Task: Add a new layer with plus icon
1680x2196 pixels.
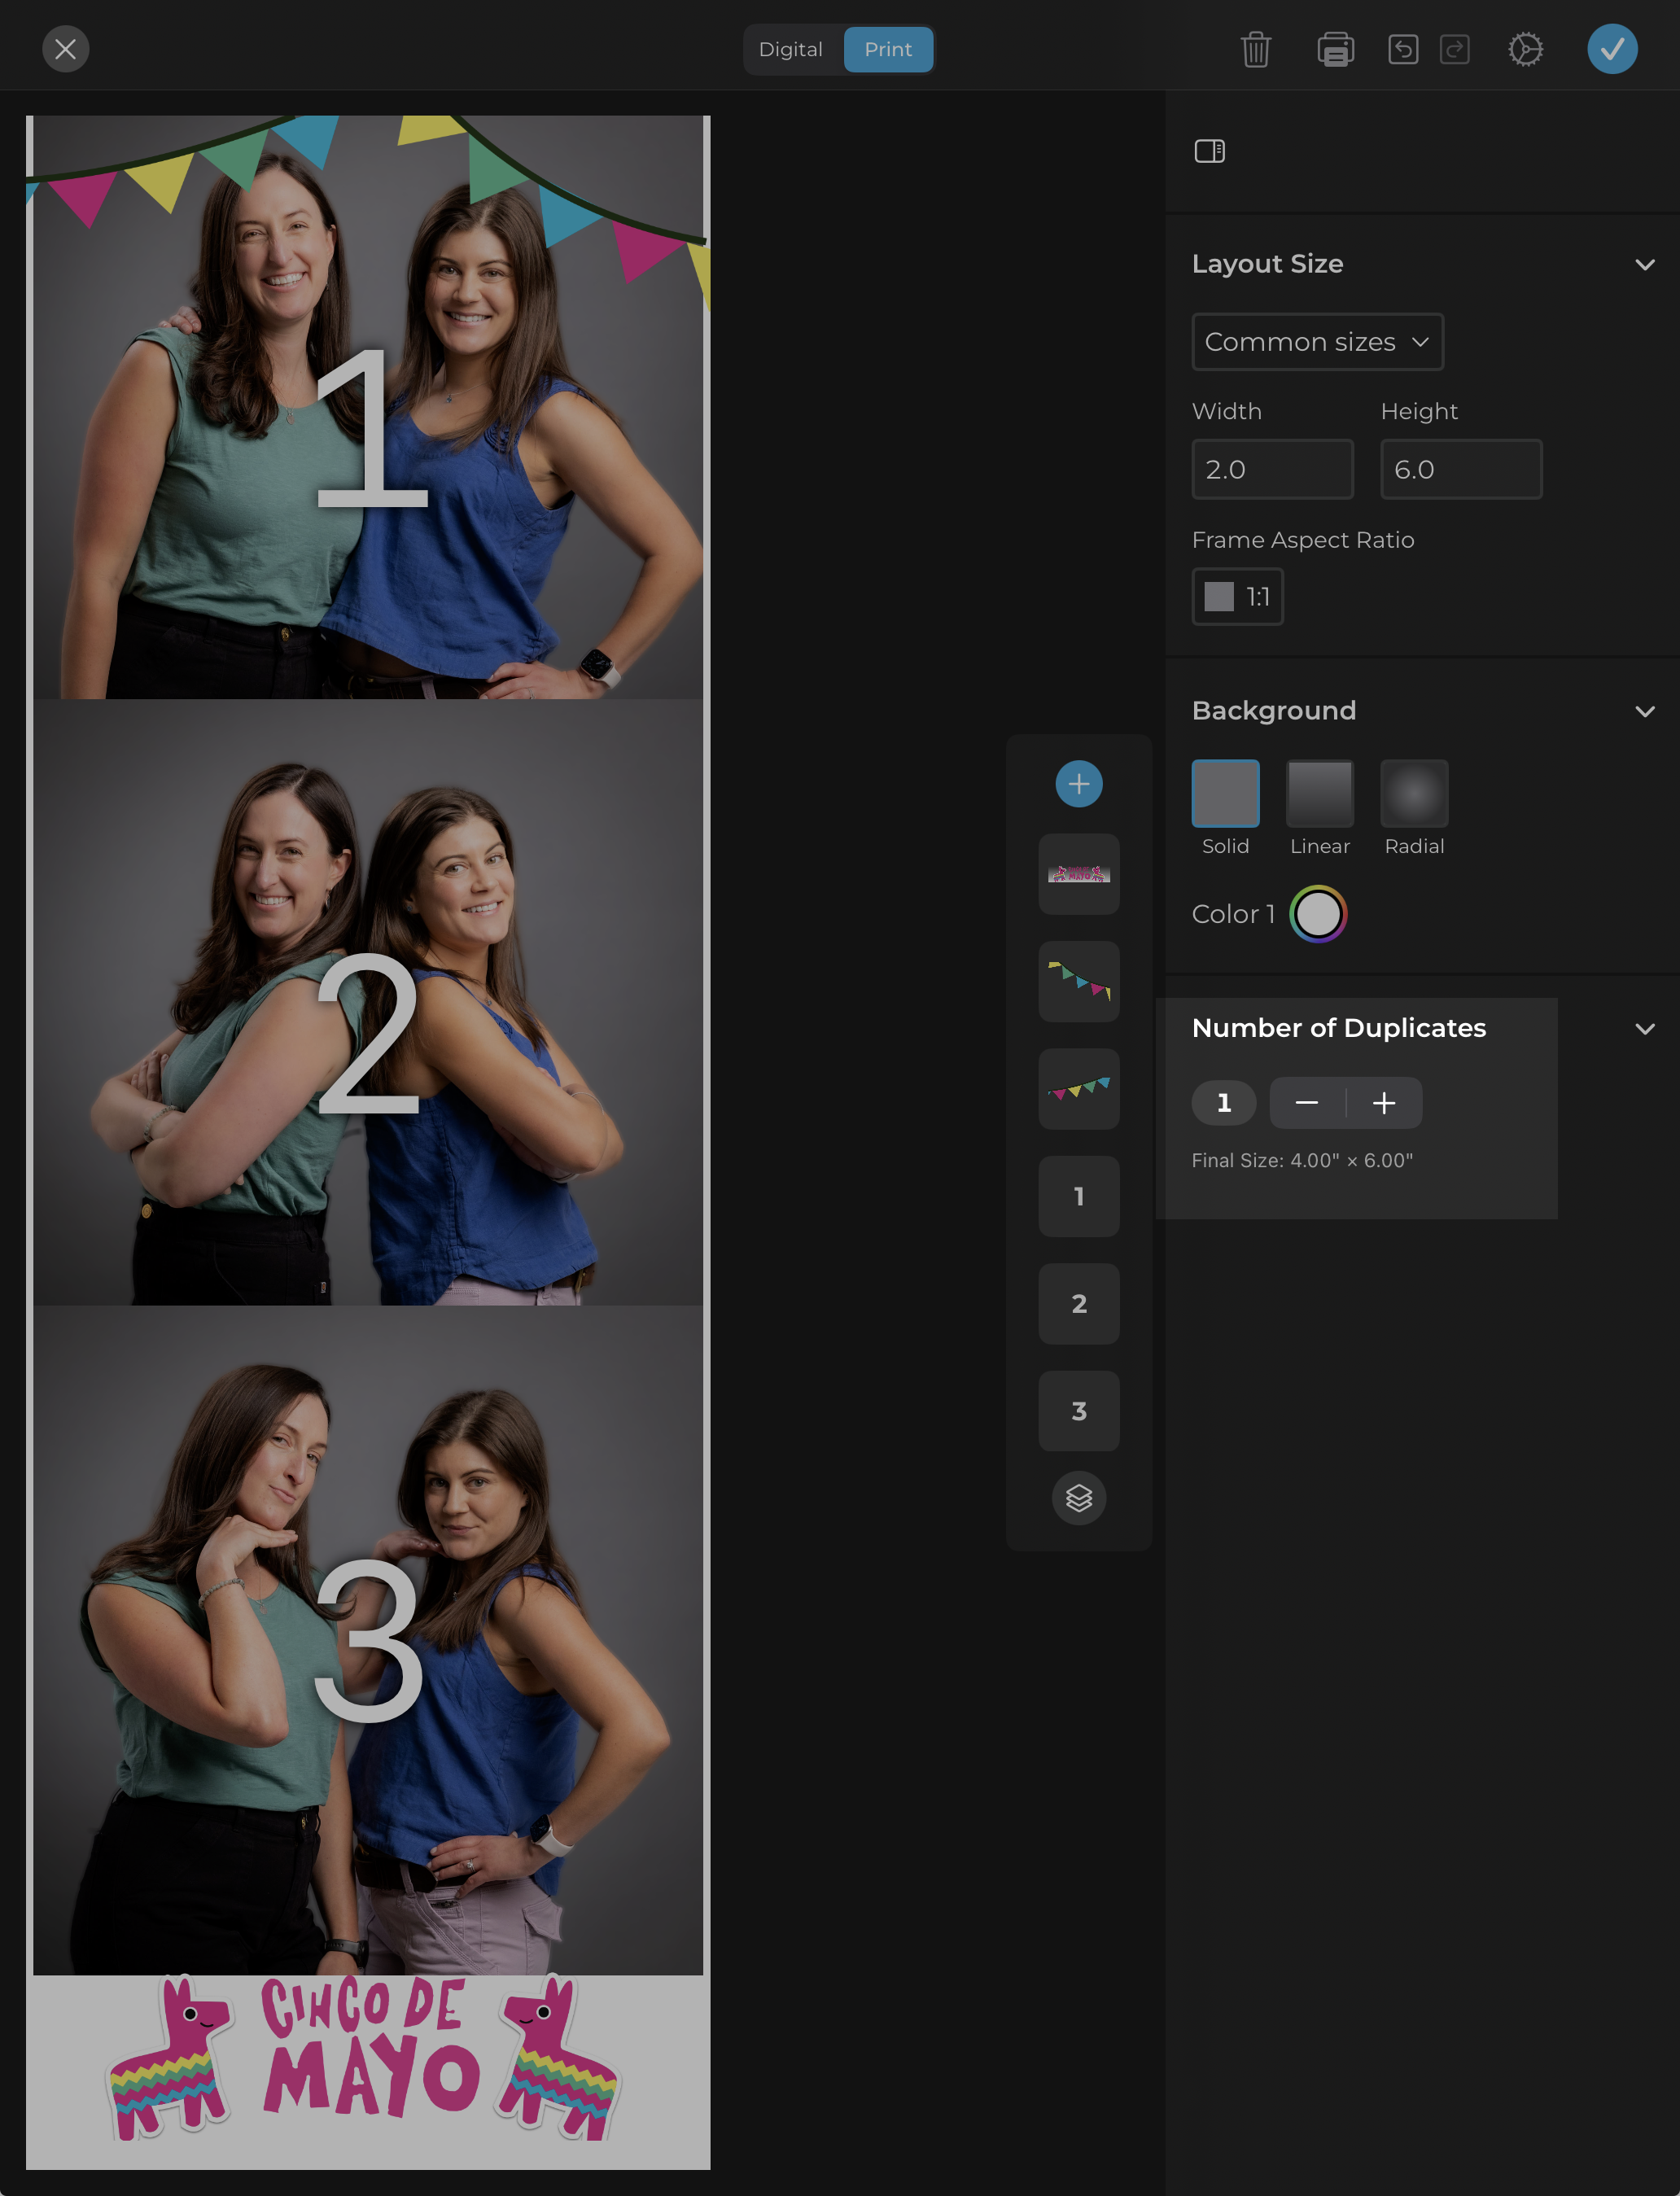Action: (1078, 784)
